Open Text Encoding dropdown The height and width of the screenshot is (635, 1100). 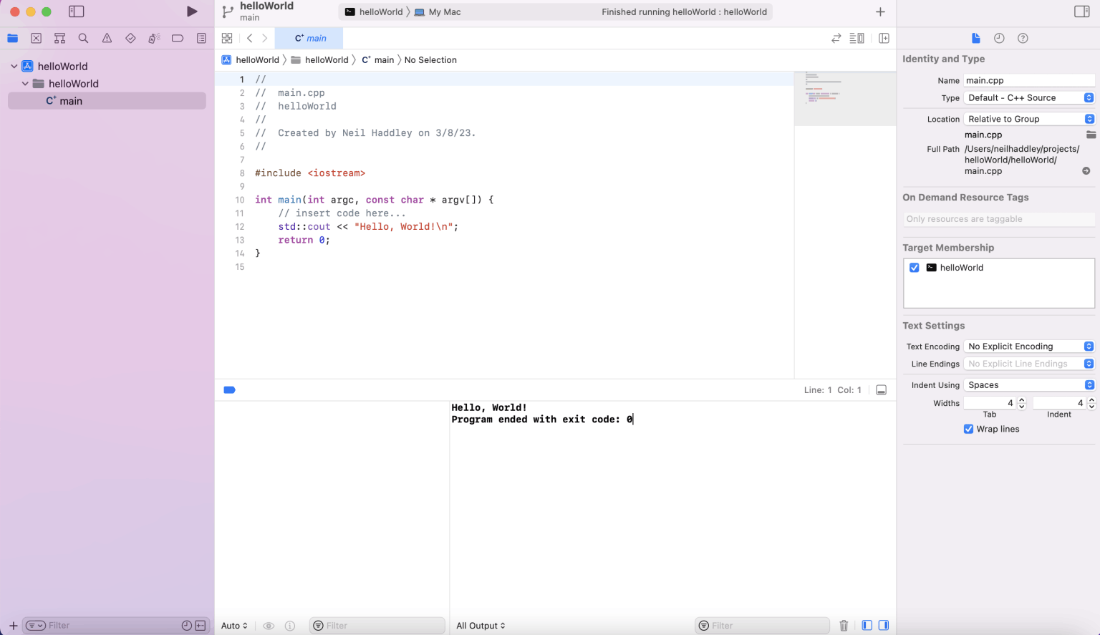(1028, 346)
